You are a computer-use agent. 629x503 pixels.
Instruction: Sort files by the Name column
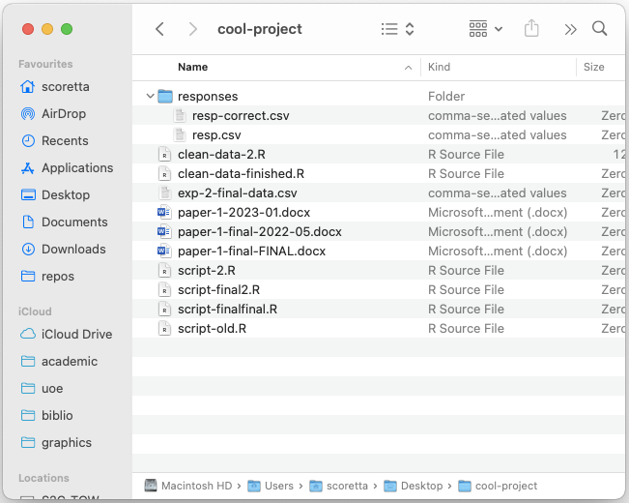tap(193, 67)
